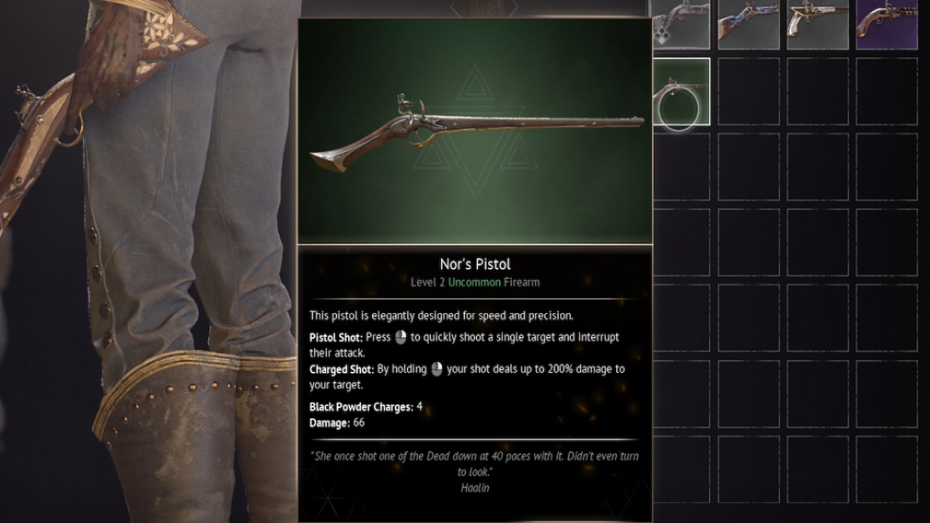Click the Charged Shot ability label
930x523 pixels.
pyautogui.click(x=341, y=369)
